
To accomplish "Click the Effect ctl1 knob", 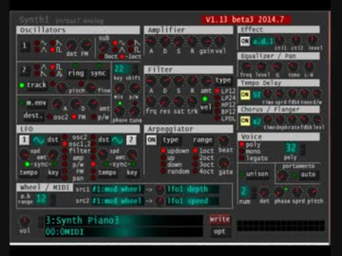I will coord(280,40).
